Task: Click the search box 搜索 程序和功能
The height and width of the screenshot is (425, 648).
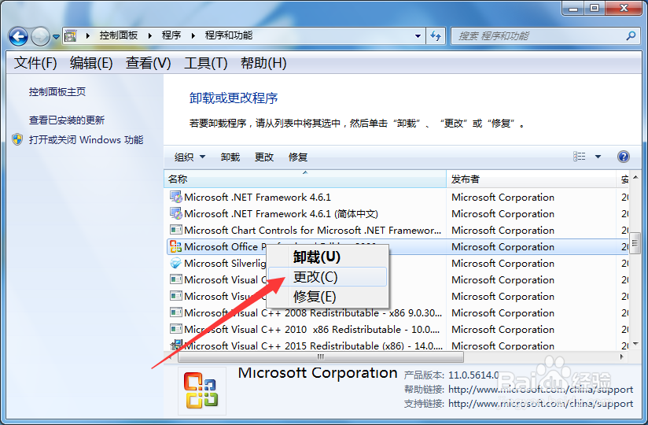Action: point(537,36)
